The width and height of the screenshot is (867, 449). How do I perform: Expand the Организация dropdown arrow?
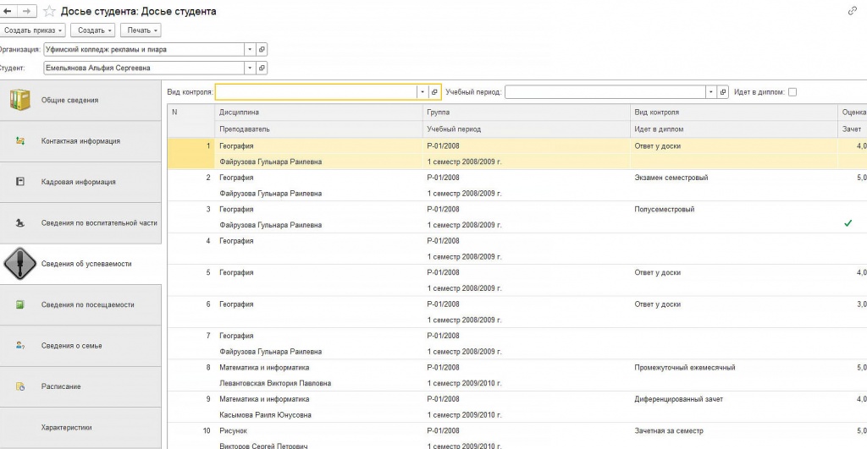coord(250,49)
